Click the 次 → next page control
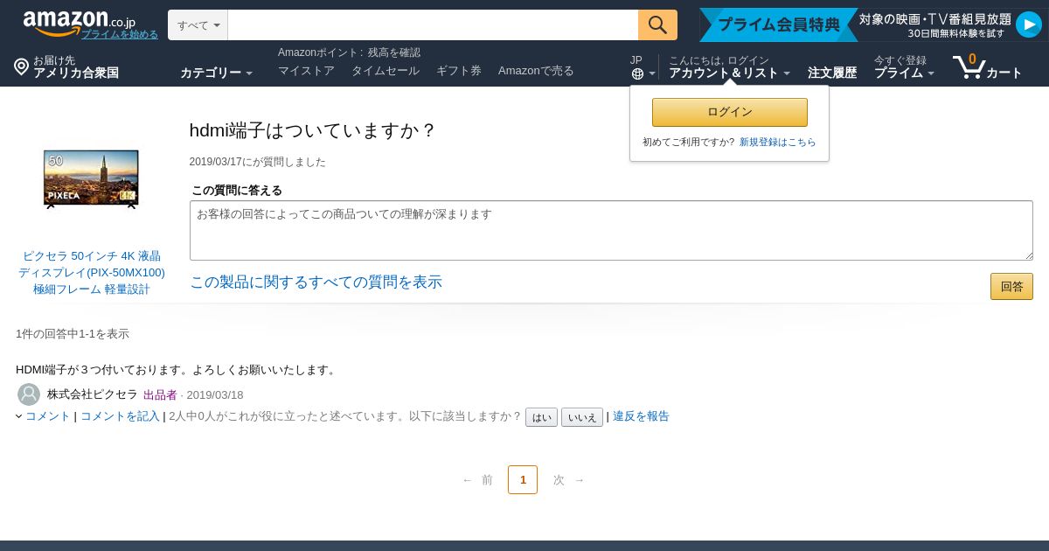Image resolution: width=1049 pixels, height=551 pixels. pyautogui.click(x=569, y=479)
